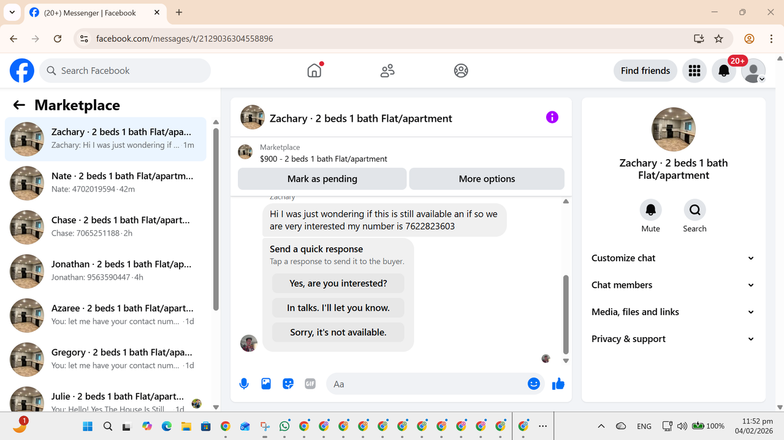Viewport: 784px width, 440px height.
Task: Click Zachary's sender avatar beside message
Action: click(x=249, y=343)
